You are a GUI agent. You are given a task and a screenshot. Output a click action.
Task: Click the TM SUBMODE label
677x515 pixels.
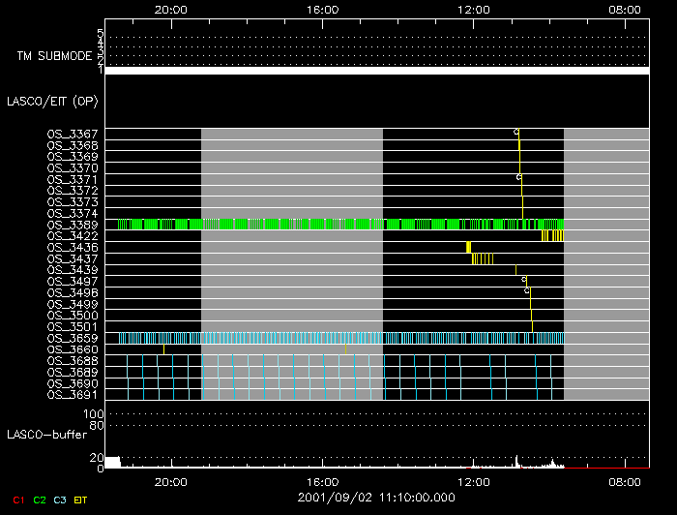coord(54,55)
